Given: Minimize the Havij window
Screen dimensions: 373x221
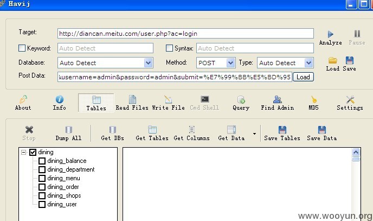Looking at the screenshot, I should click(x=351, y=4).
